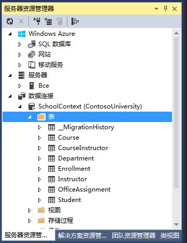Click Connect to Server toolbar icon

(48, 21)
